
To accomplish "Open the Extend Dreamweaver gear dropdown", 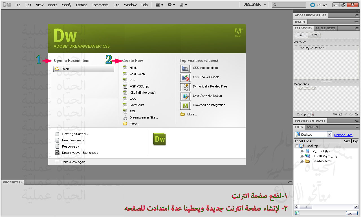I will 171,5.
